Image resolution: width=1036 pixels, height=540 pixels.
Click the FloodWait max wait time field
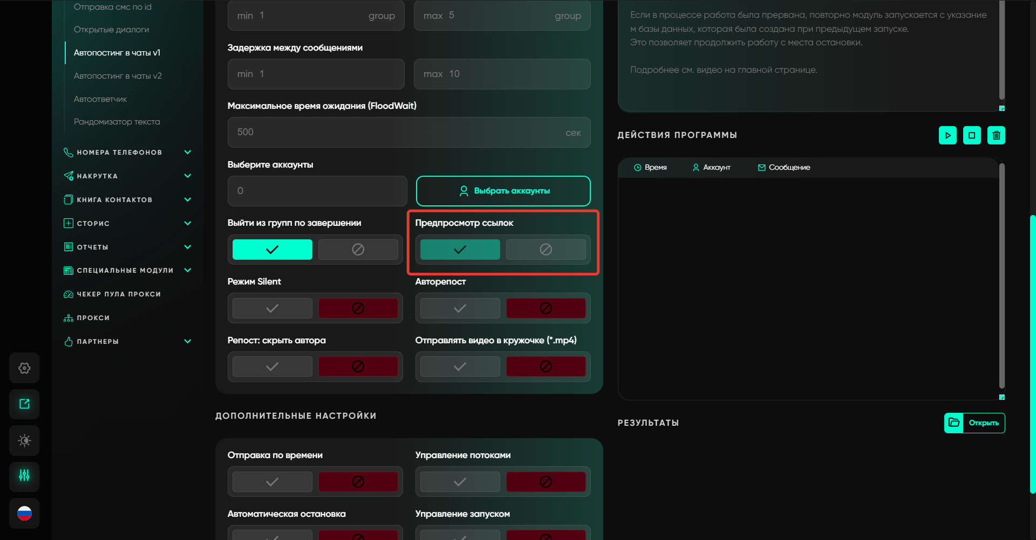pyautogui.click(x=399, y=133)
